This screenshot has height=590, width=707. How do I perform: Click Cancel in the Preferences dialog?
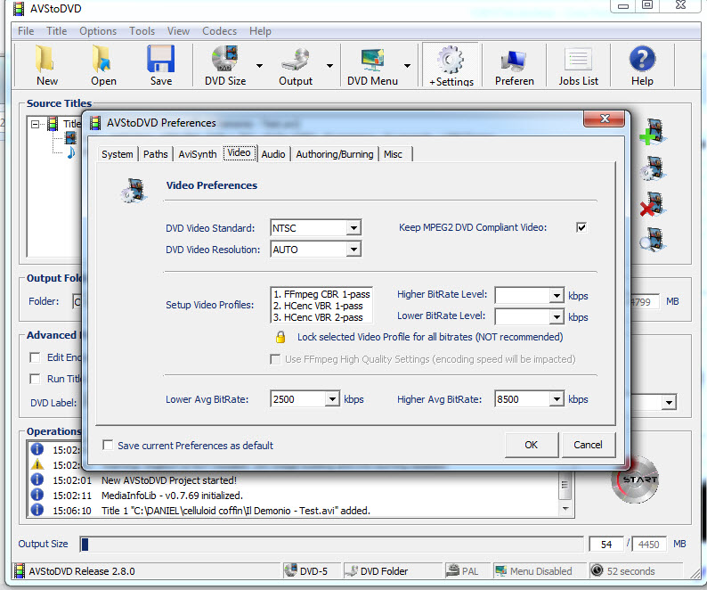588,445
